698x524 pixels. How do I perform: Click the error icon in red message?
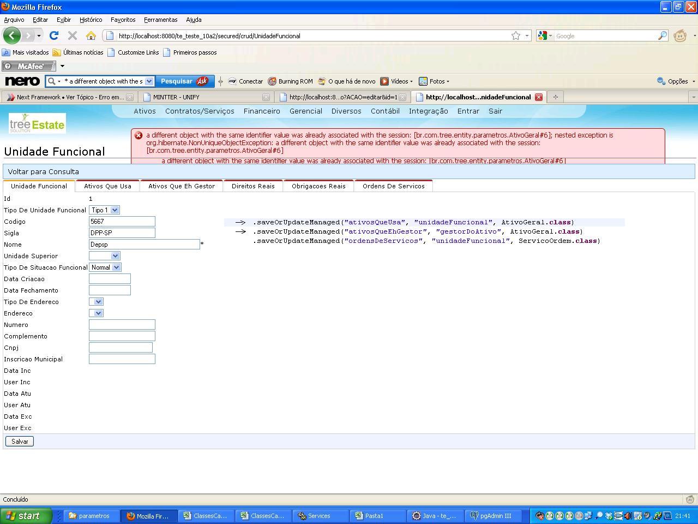[x=139, y=135]
